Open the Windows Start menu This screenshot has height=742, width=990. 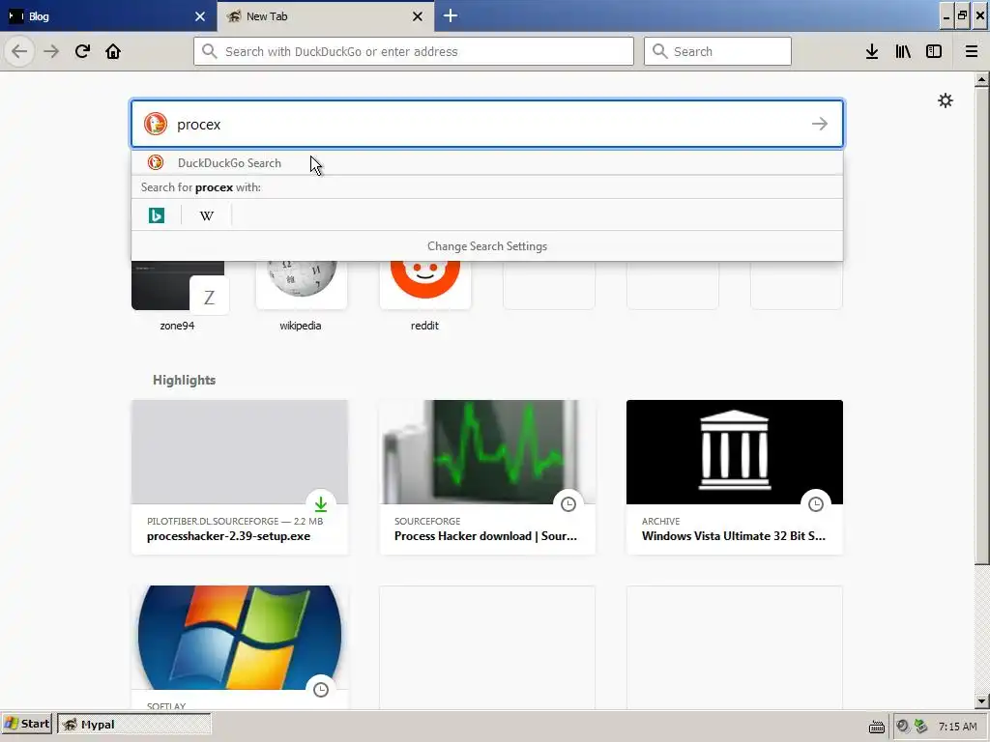point(26,724)
